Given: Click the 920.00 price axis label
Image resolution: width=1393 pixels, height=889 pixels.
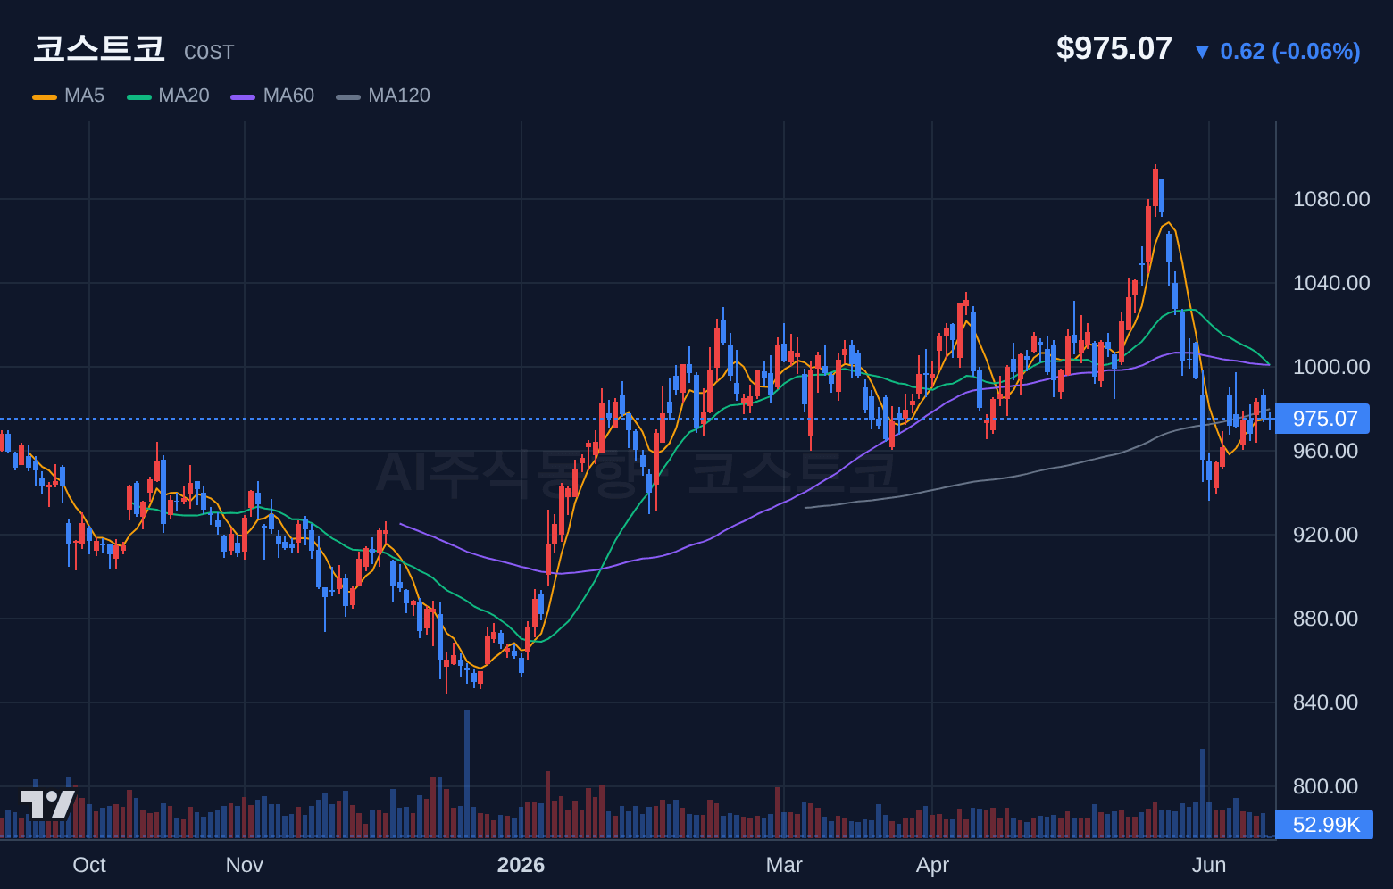Looking at the screenshot, I should [x=1325, y=535].
